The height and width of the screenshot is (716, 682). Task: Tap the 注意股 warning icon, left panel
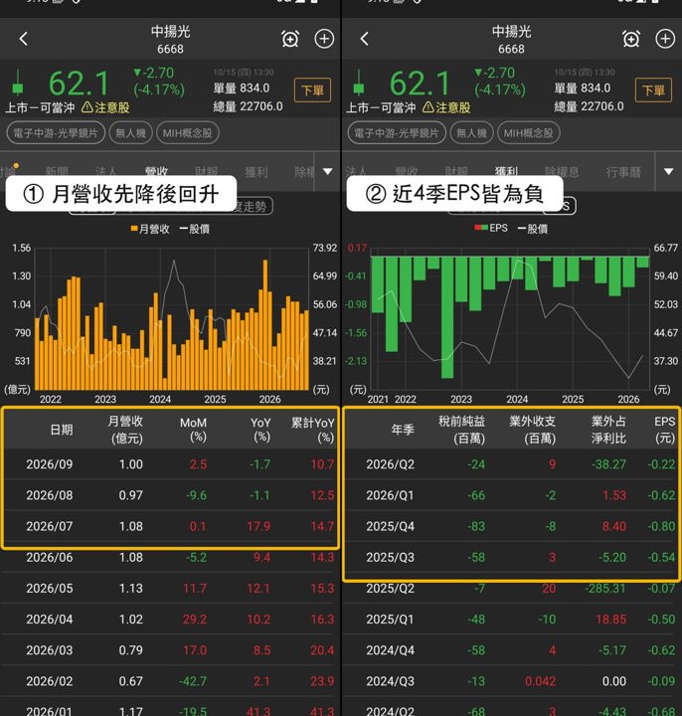click(86, 107)
